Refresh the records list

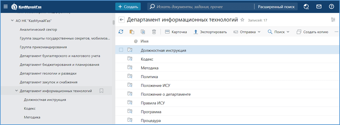121,32
